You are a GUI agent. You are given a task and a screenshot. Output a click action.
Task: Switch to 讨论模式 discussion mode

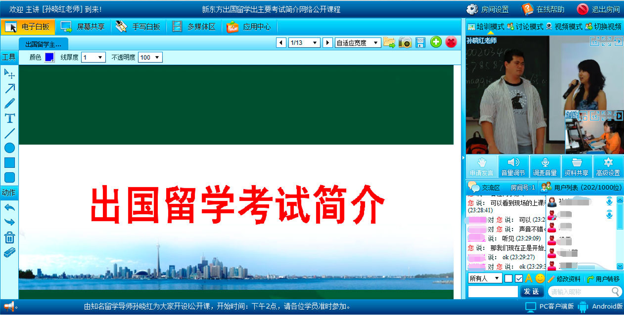[x=525, y=27]
